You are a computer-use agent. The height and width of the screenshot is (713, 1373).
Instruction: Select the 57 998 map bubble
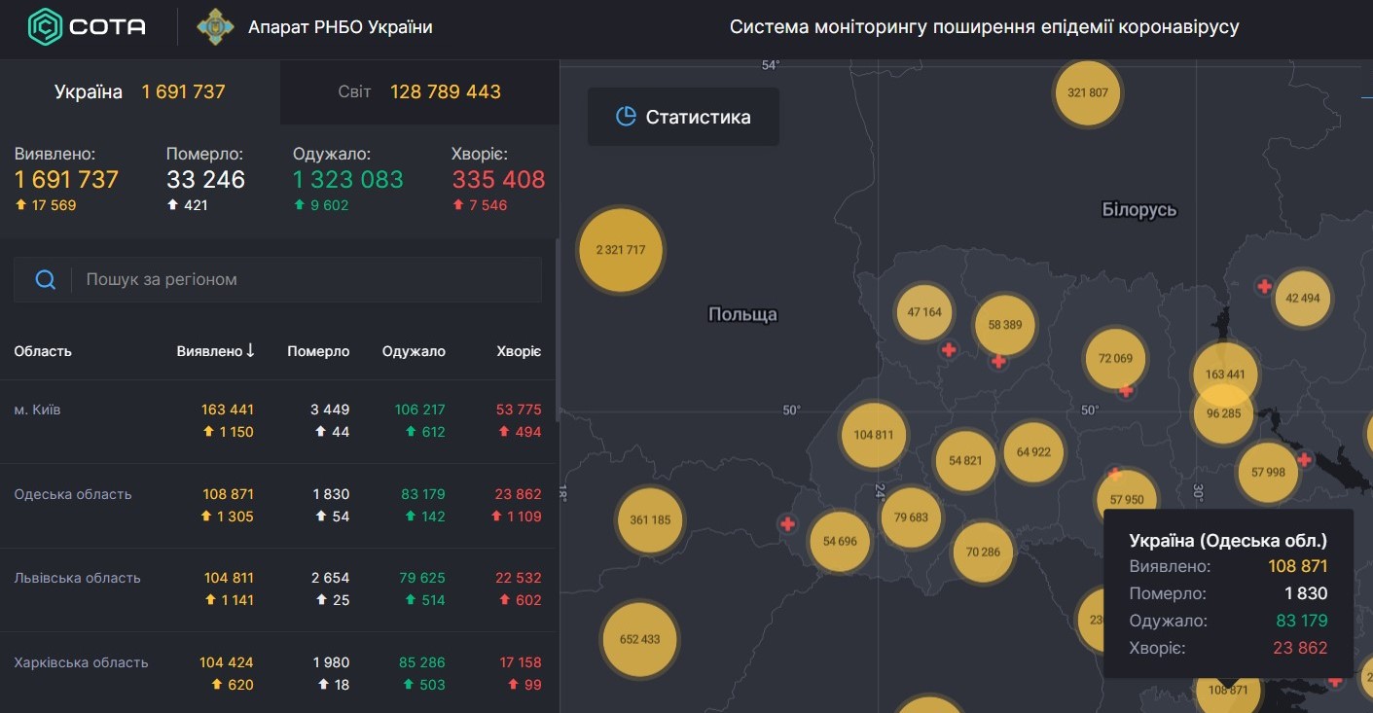coord(1268,472)
